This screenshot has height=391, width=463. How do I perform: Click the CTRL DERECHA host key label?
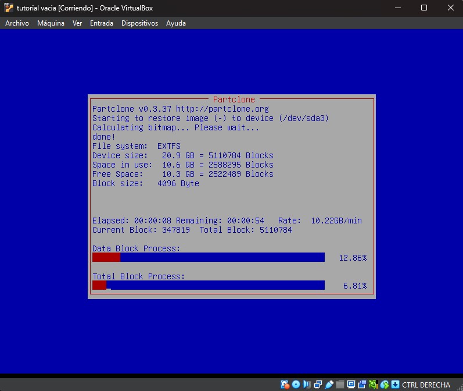(x=426, y=385)
